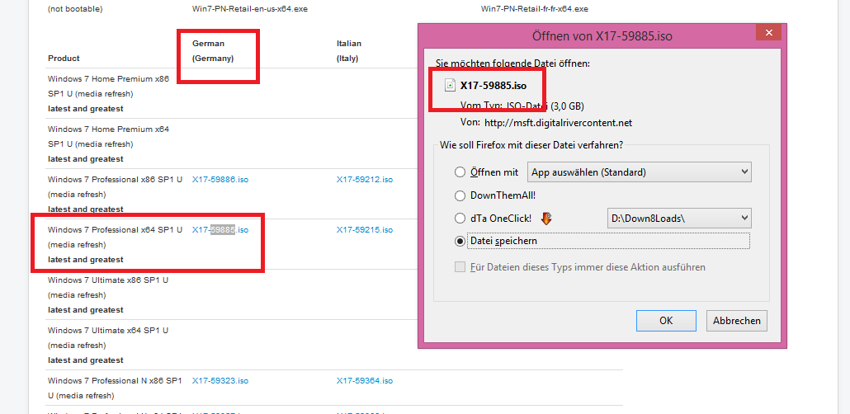
Task: Click 'Windows 7 Home Premium x64' row label
Action: click(x=108, y=129)
